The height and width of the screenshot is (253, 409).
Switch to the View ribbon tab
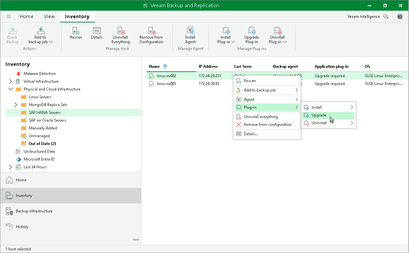[x=49, y=17]
